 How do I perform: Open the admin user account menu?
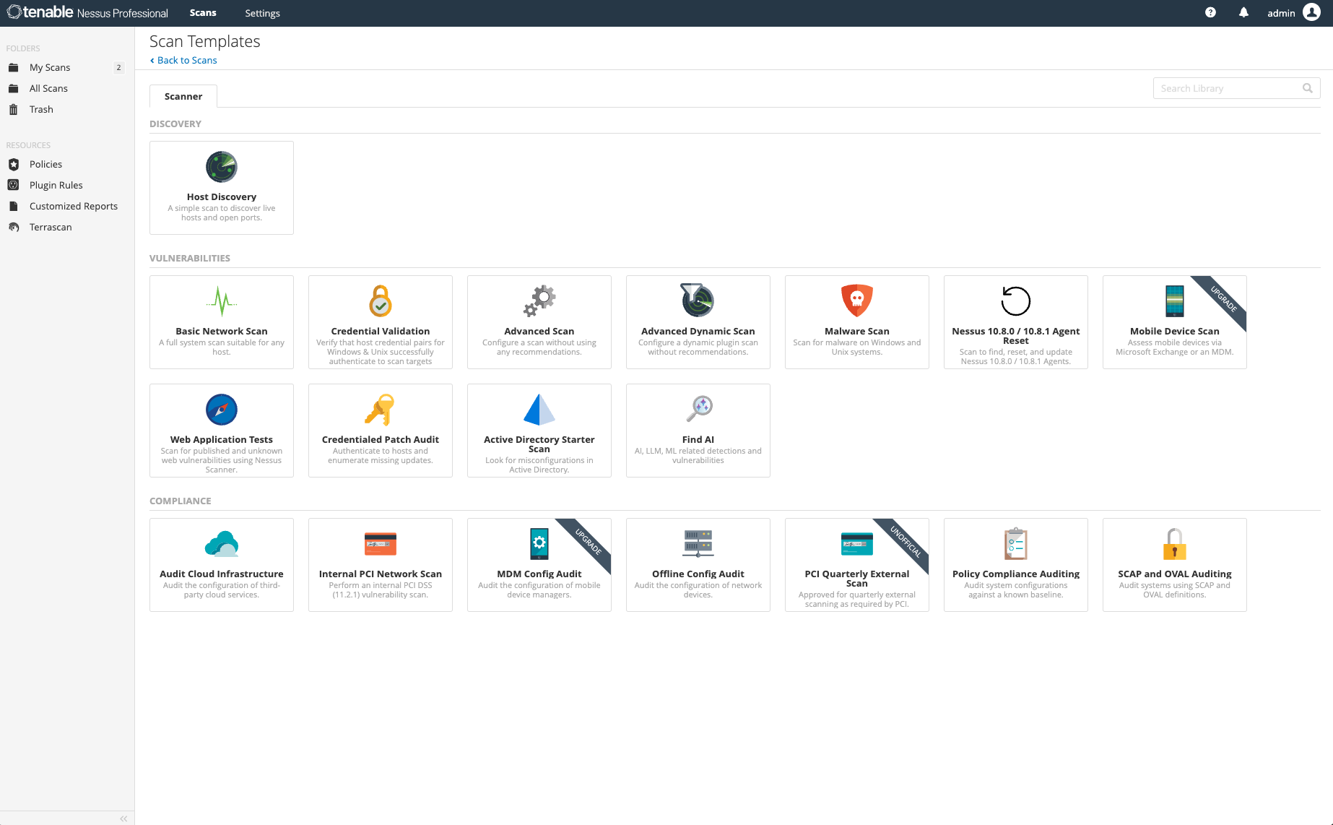click(x=1293, y=13)
